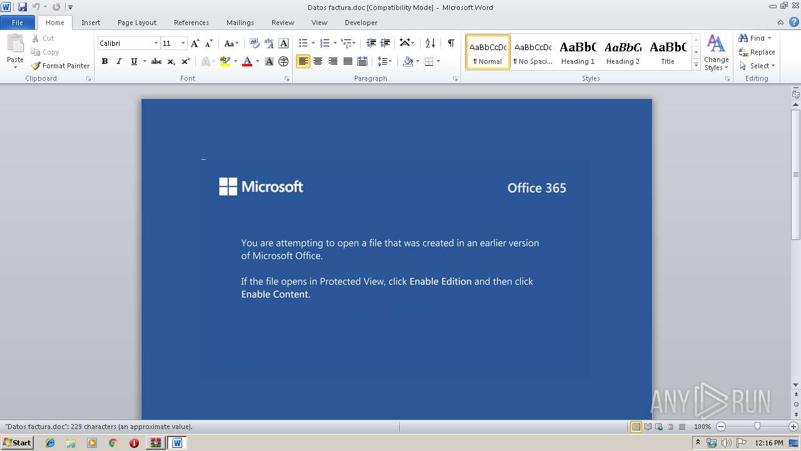
Task: Toggle Subscript formatting
Action: (171, 61)
